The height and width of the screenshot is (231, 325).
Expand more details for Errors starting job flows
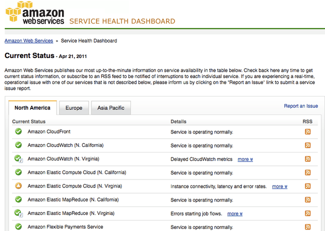(235, 213)
